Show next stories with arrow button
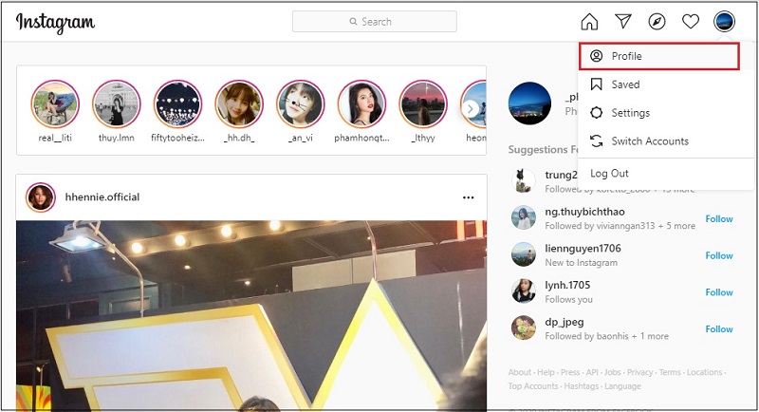The height and width of the screenshot is (412, 759). [471, 109]
